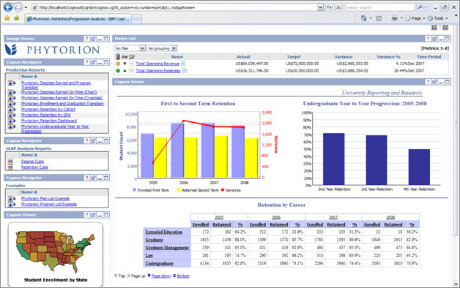Open the Retention Cube link
This screenshot has height=288, width=460.
(34, 167)
